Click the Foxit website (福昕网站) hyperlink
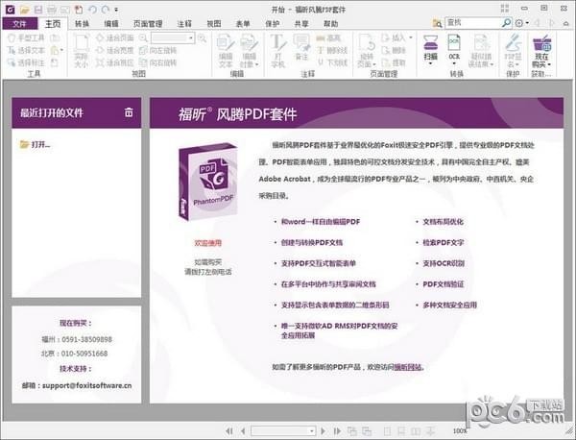 tap(407, 366)
